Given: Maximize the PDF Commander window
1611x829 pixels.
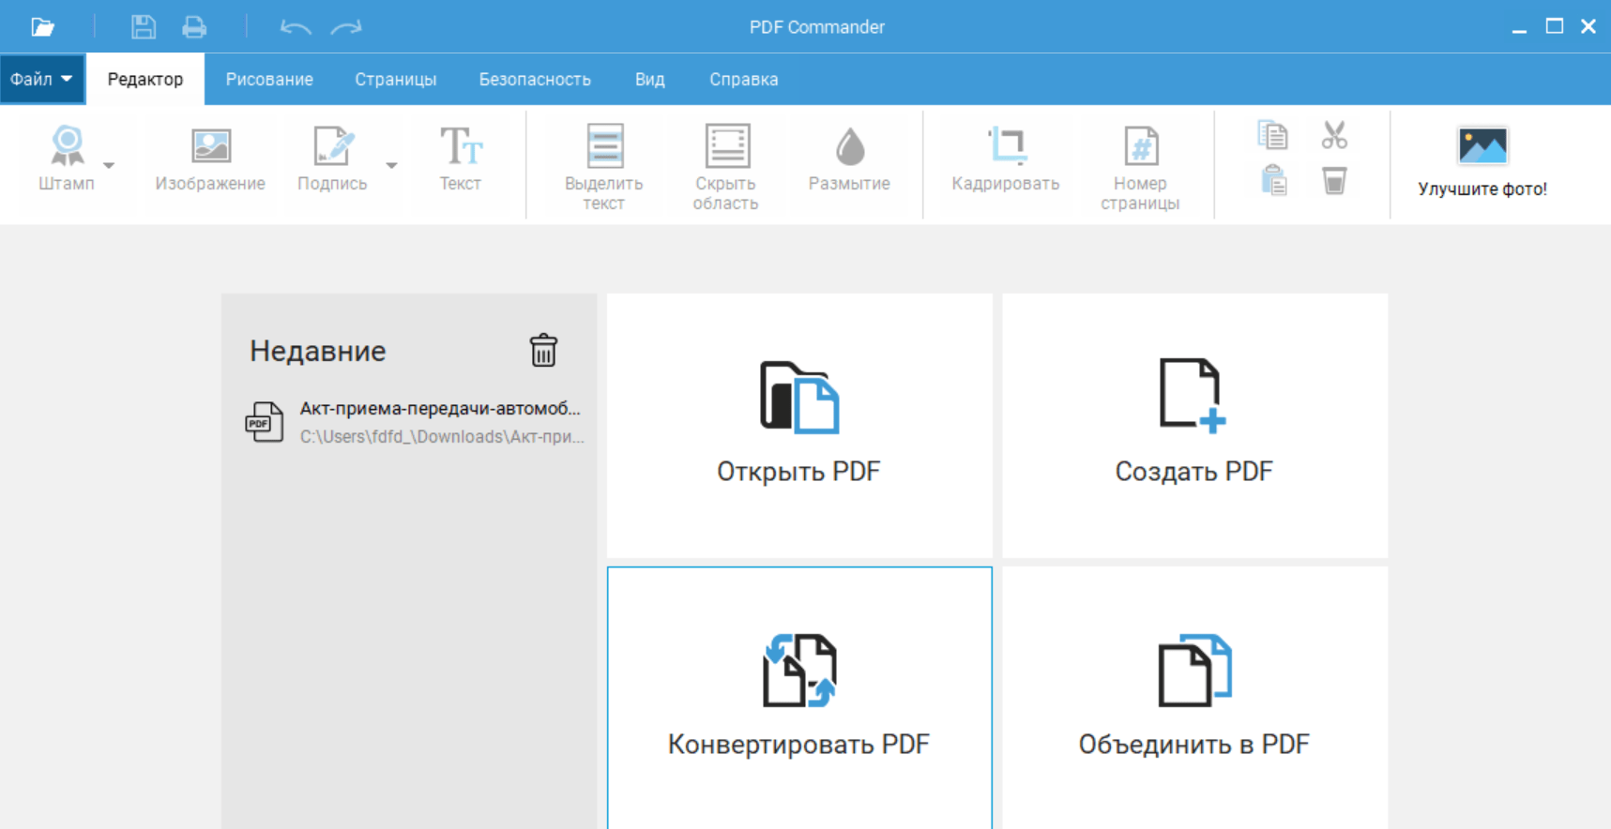Looking at the screenshot, I should 1554,26.
